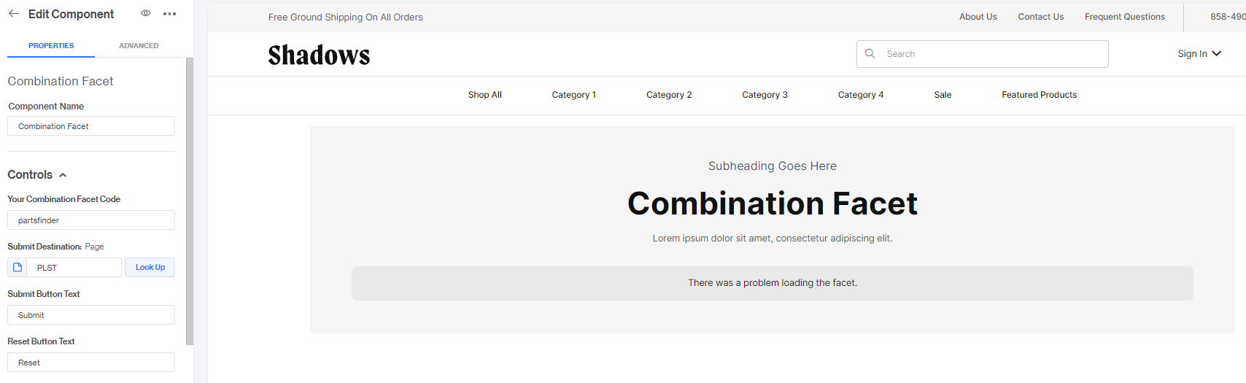Screen dimensions: 1246x383
Task: Edit the Component Name field
Action: point(91,126)
